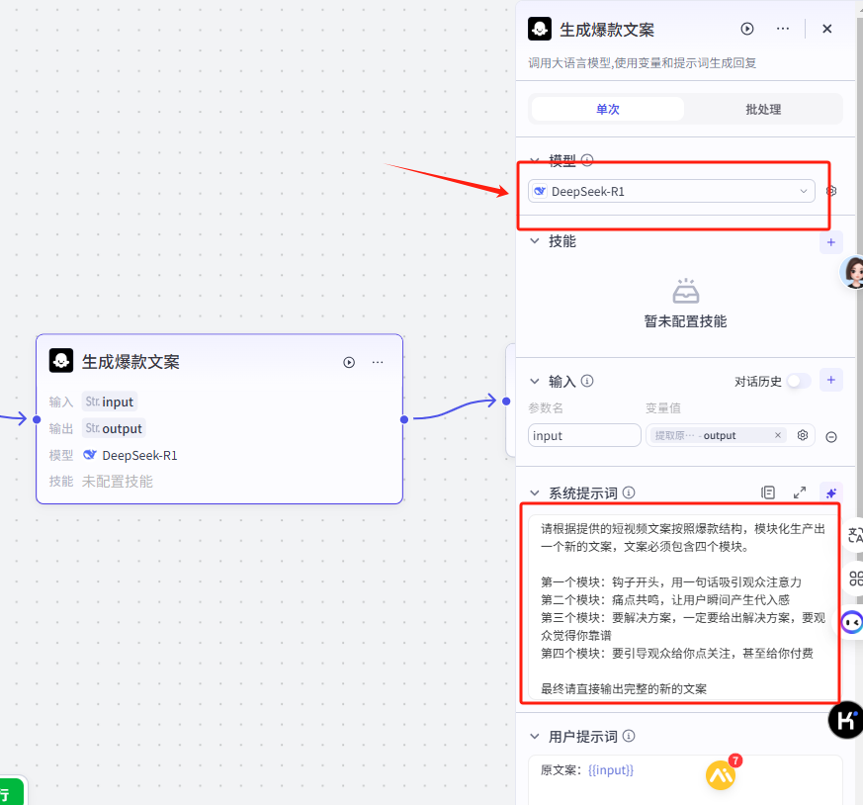
Task: Click the node's Str. output tag
Action: (114, 428)
